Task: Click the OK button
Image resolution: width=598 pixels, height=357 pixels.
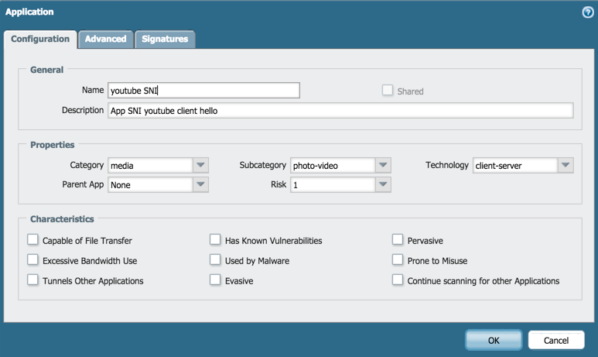Action: (494, 340)
